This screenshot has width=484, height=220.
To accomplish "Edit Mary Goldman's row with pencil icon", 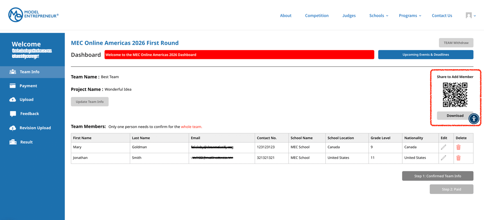I will pos(443,147).
